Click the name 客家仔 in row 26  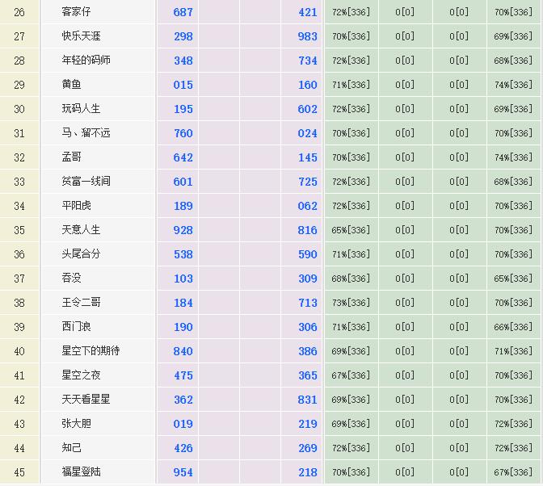[77, 12]
